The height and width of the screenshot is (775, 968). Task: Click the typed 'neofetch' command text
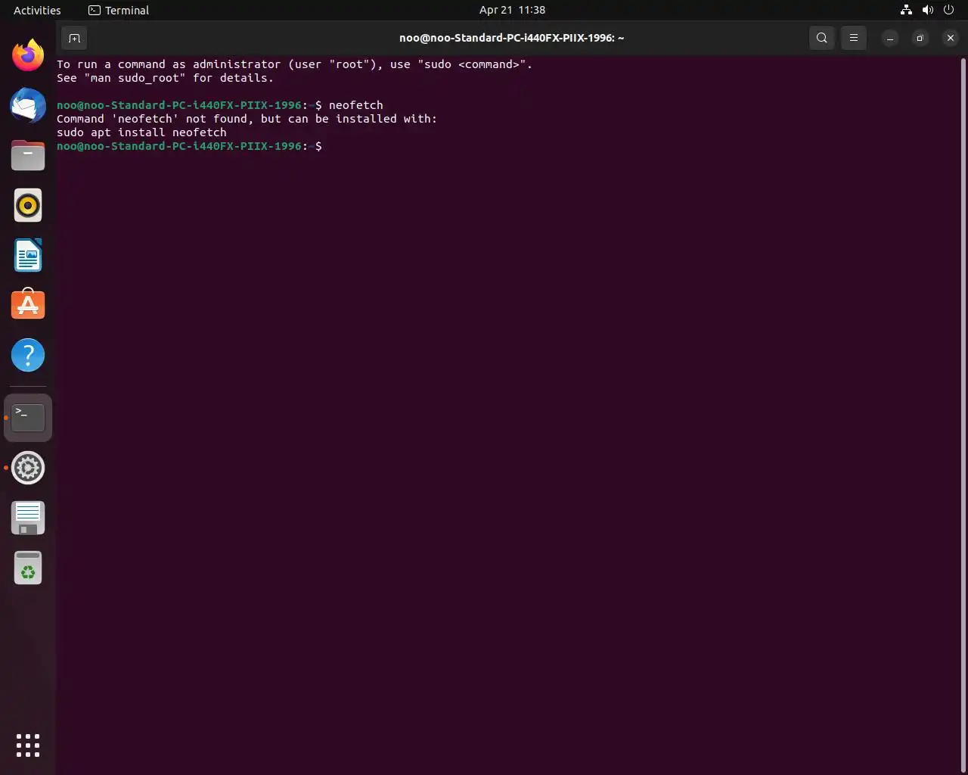[x=355, y=105]
